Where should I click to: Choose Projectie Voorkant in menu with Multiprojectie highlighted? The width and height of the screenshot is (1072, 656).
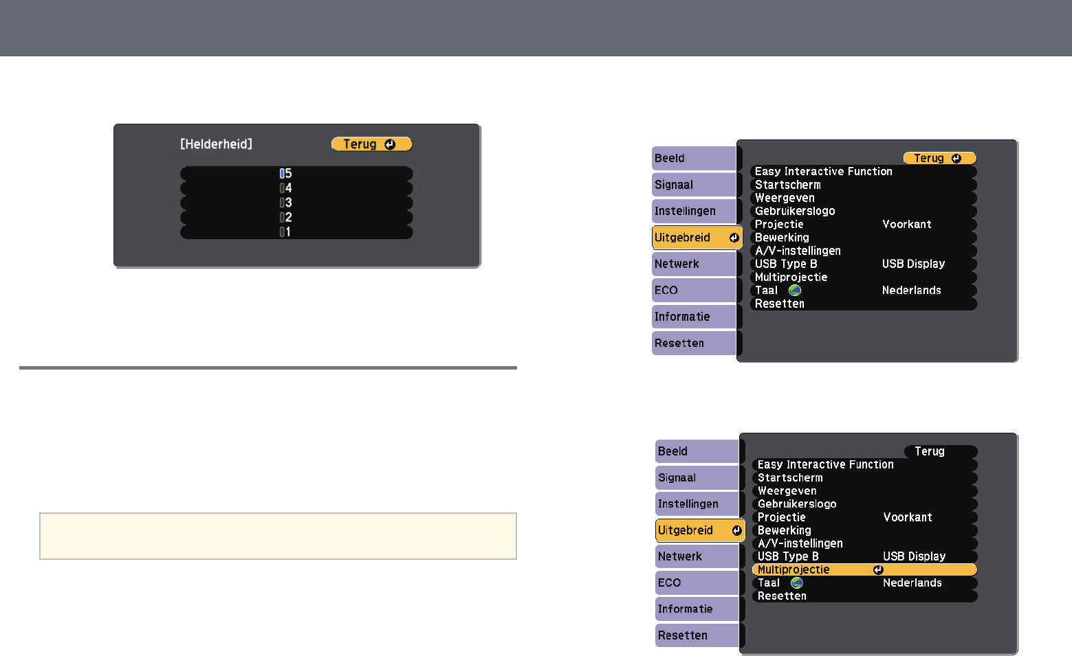coord(864,517)
